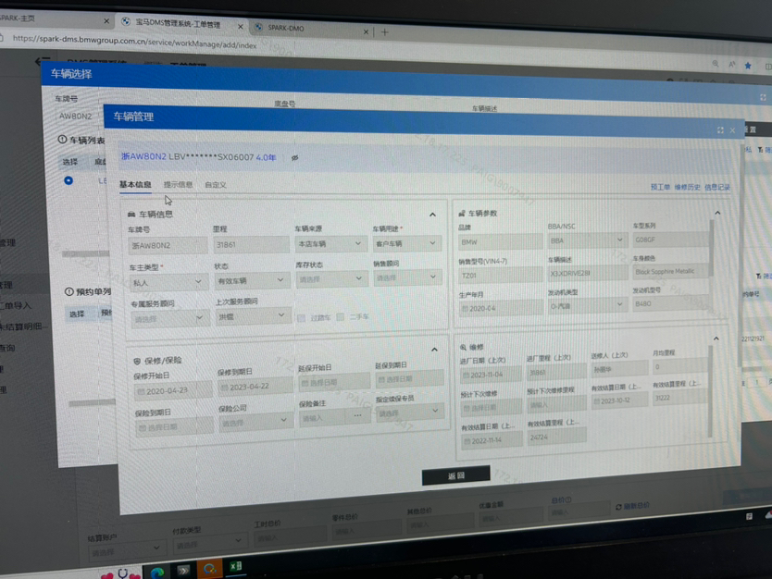Click the 维修 panel scrollbar
Viewport: 772px width, 579px height.
710,391
